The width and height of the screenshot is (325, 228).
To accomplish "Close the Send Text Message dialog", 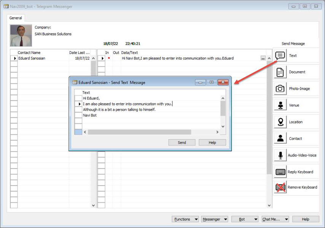I will point(223,82).
